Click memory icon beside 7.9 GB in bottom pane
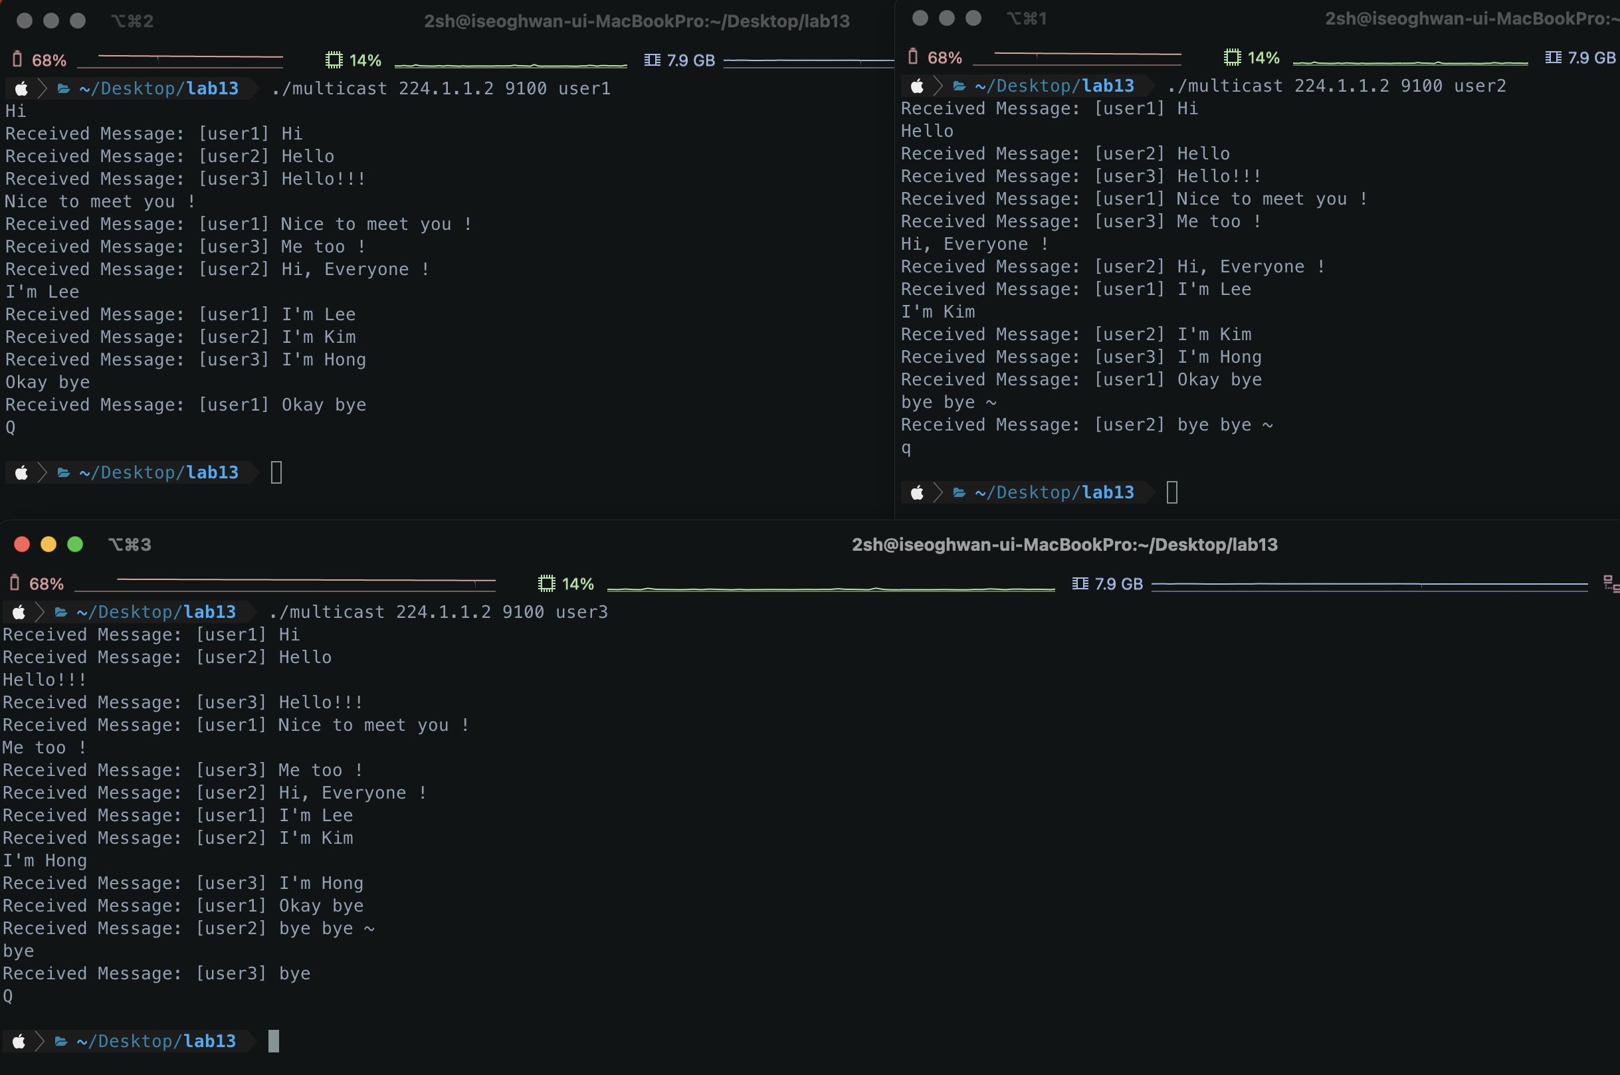 click(1080, 583)
